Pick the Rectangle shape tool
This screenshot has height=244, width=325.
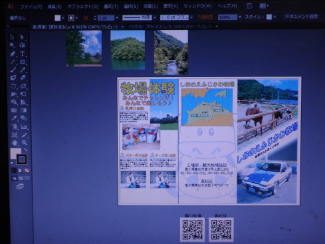tap(23, 62)
